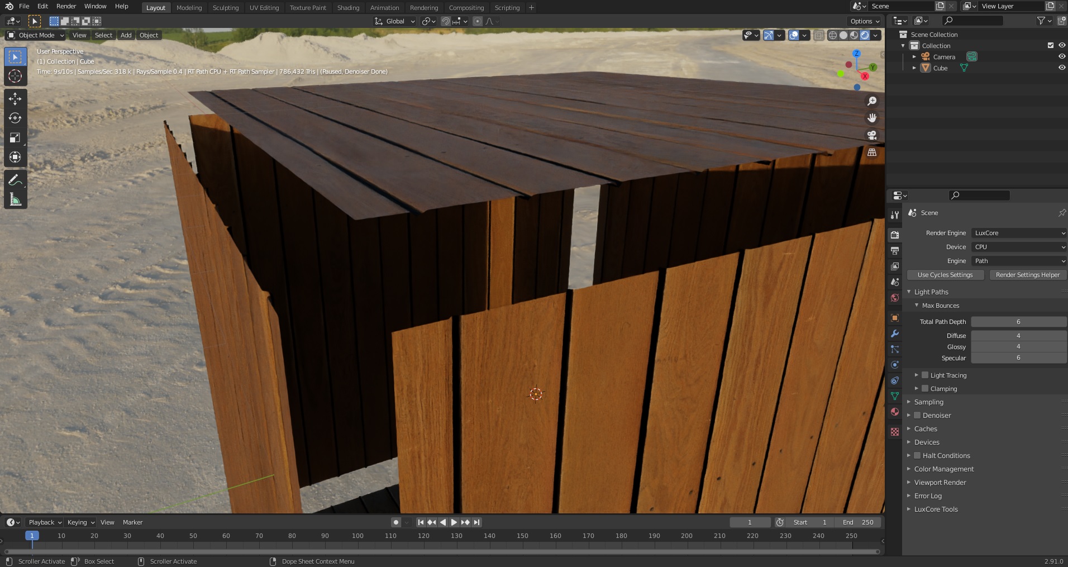Select the Measure tool
1068x567 pixels.
15,199
